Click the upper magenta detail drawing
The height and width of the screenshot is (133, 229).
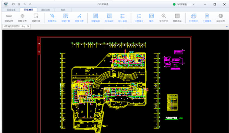pyautogui.click(x=179, y=52)
